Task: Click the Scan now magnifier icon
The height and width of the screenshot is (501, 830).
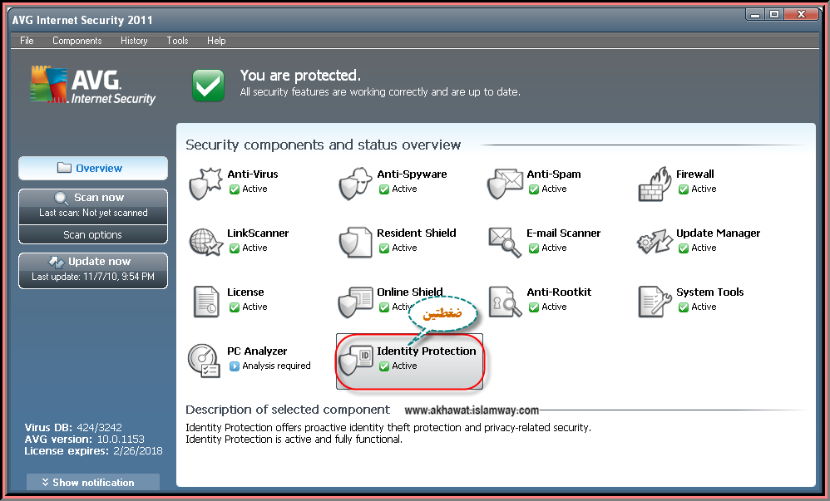Action: (62, 199)
